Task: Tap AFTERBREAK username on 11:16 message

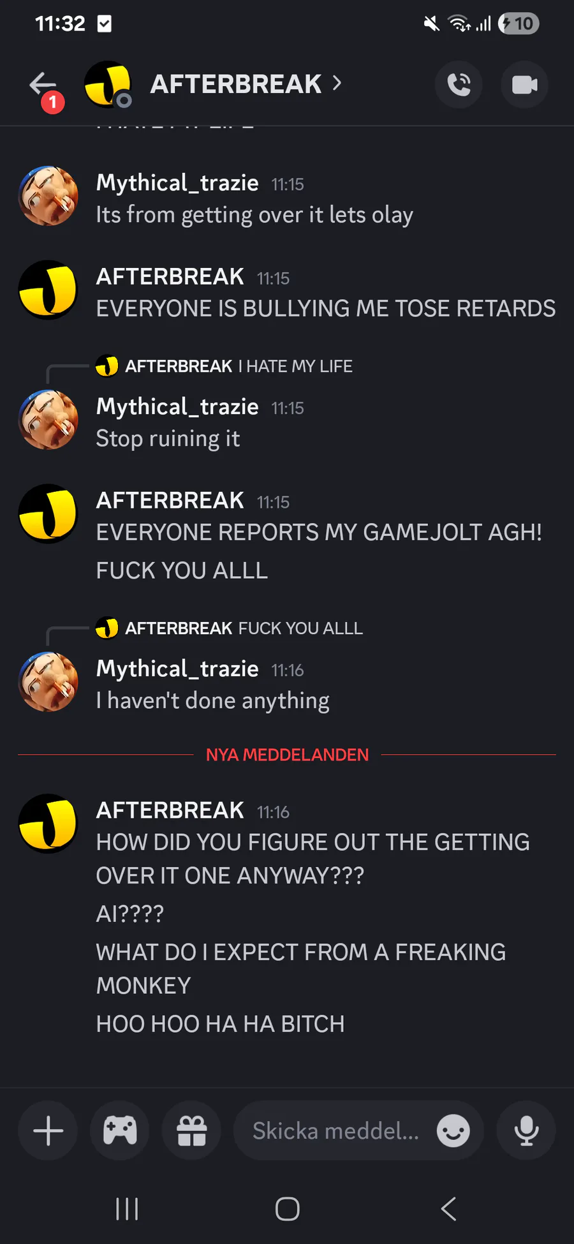Action: pyautogui.click(x=170, y=810)
